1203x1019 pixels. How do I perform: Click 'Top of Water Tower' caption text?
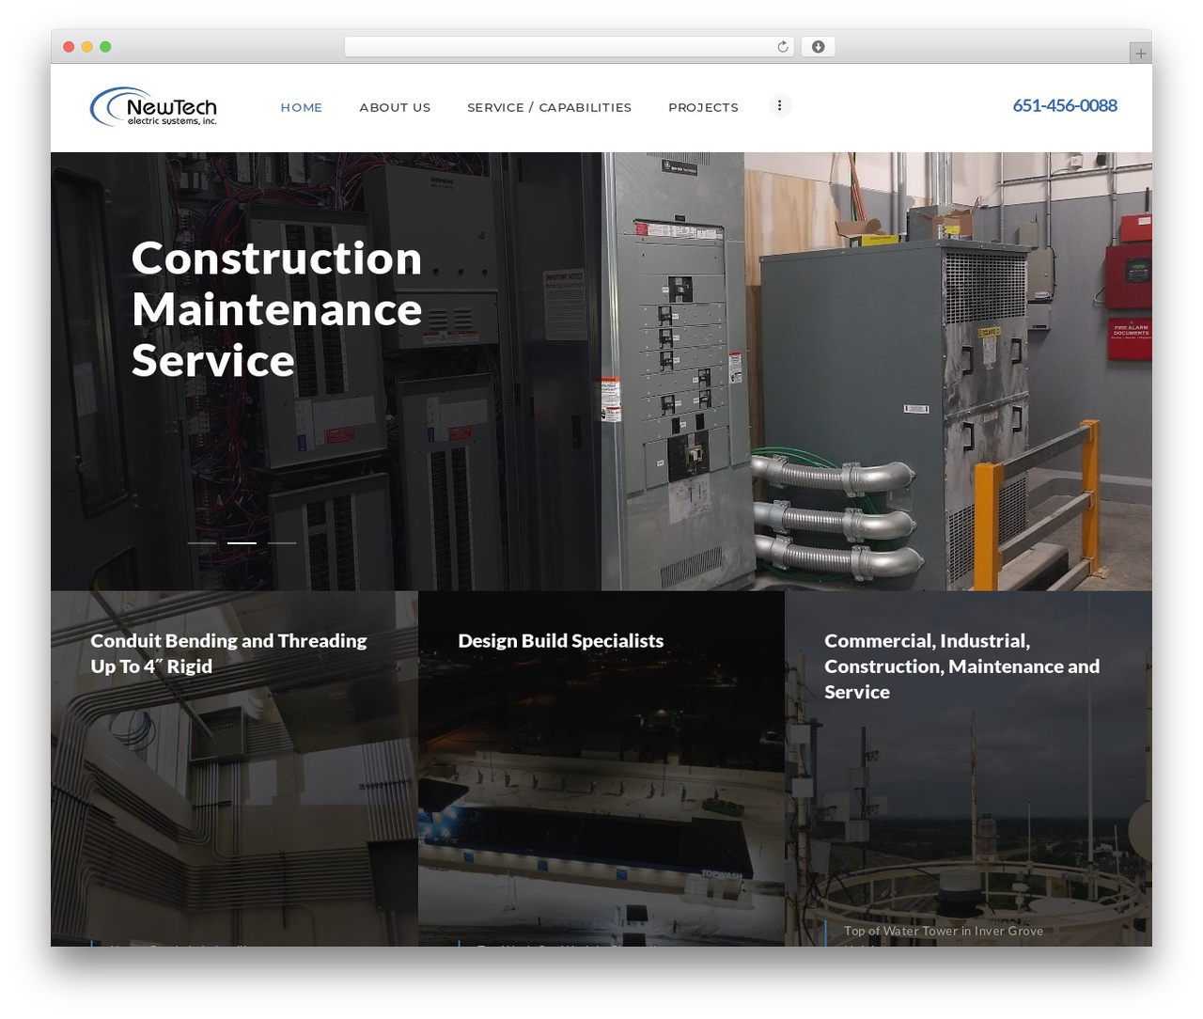pyautogui.click(x=944, y=932)
